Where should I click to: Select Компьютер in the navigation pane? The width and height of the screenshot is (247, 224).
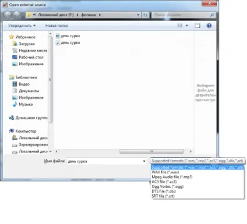pyautogui.click(x=23, y=131)
